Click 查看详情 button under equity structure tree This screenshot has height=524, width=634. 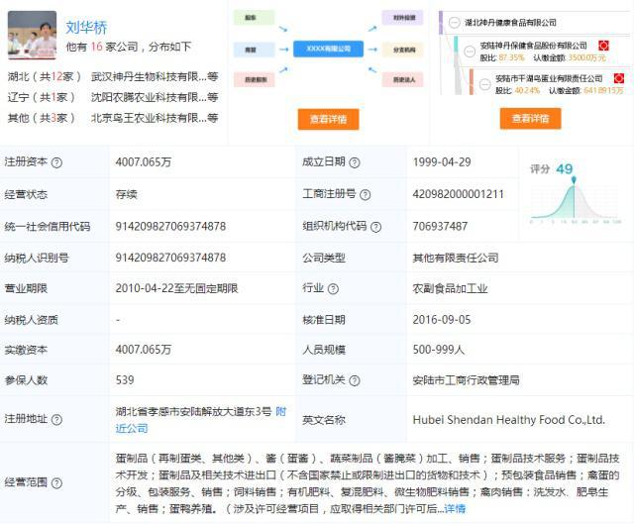pyautogui.click(x=530, y=119)
